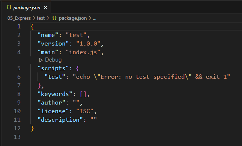Click the "index.js" string value
The image size is (242, 146).
click(83, 52)
